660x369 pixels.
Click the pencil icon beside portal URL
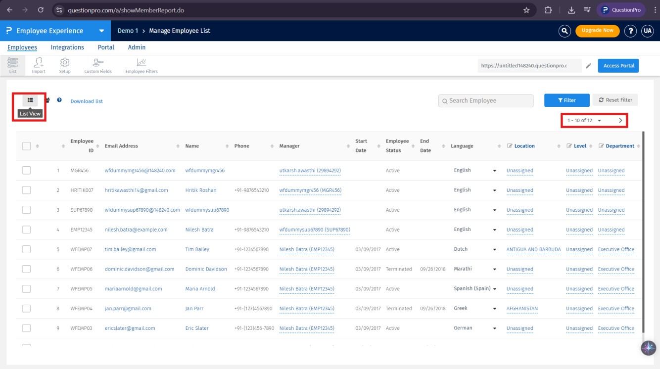588,66
